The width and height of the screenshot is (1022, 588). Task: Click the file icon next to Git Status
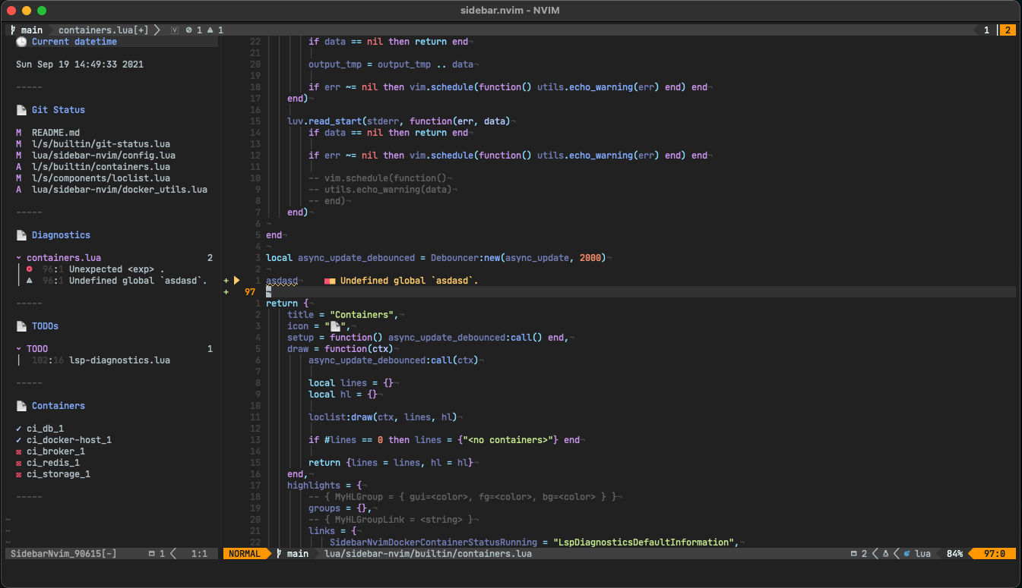21,110
